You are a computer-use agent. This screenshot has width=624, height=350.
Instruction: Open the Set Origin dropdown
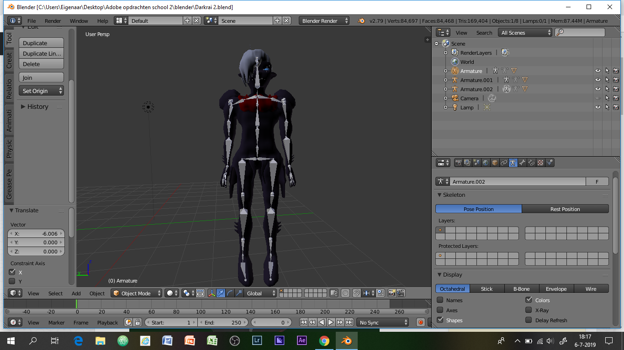41,91
